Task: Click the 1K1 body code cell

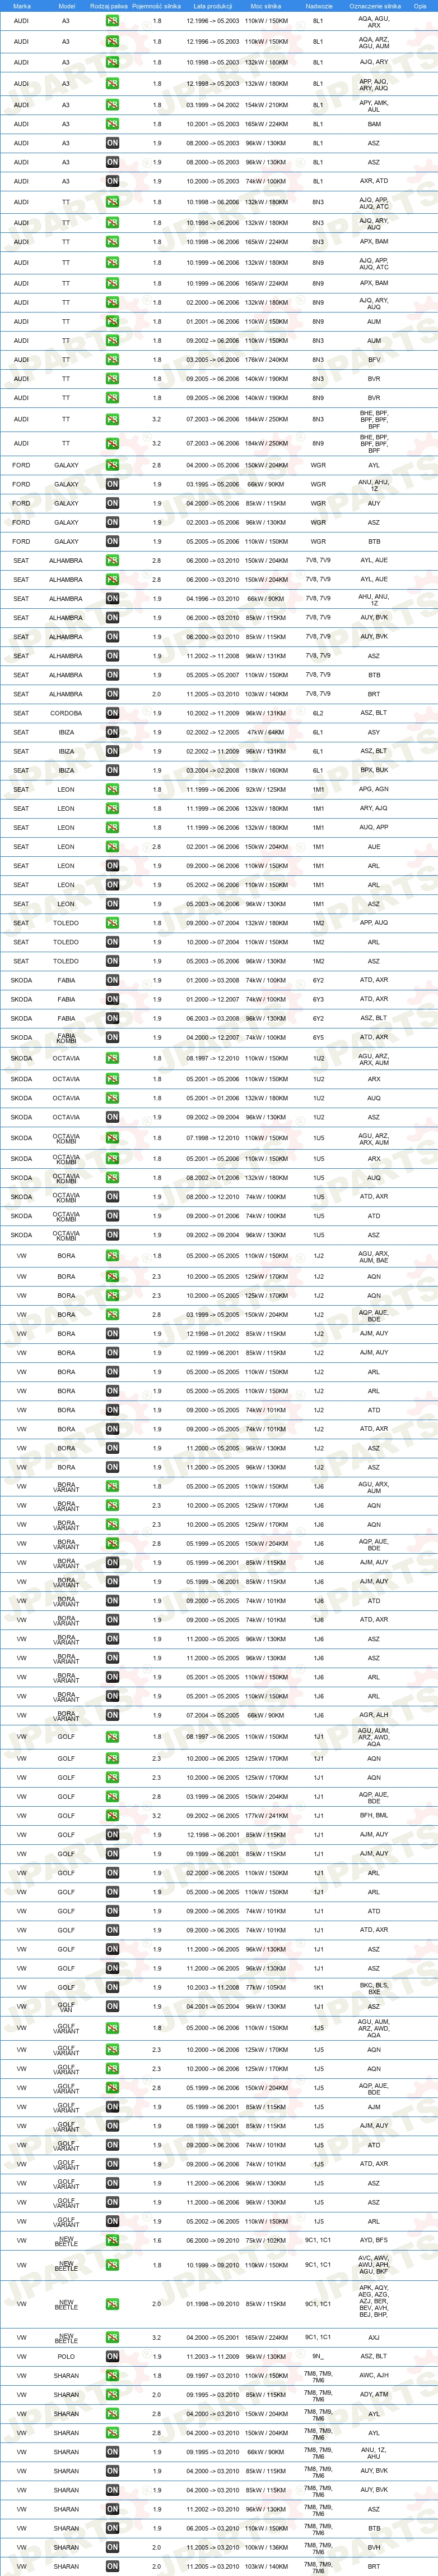Action: coord(318,1987)
